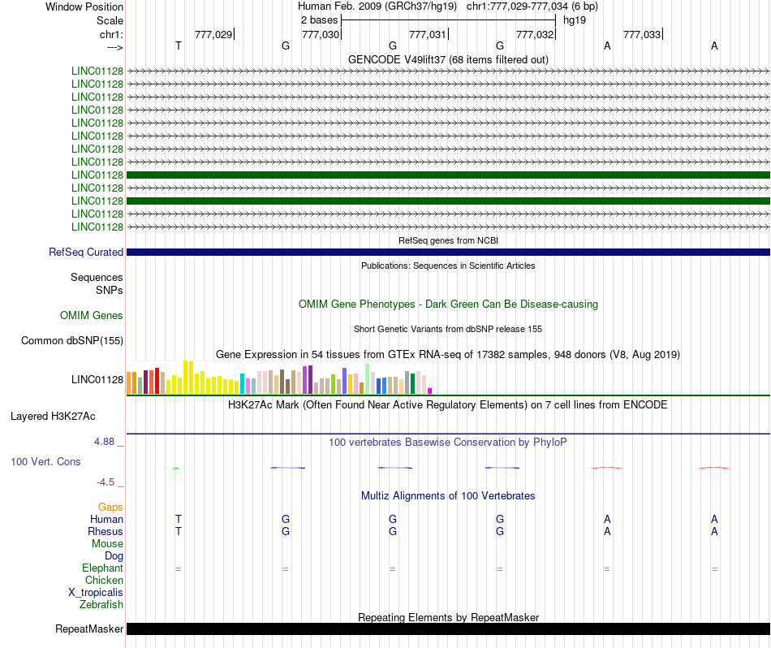
Task: Click the "RefSeq Curated" track label
Action: [x=85, y=252]
